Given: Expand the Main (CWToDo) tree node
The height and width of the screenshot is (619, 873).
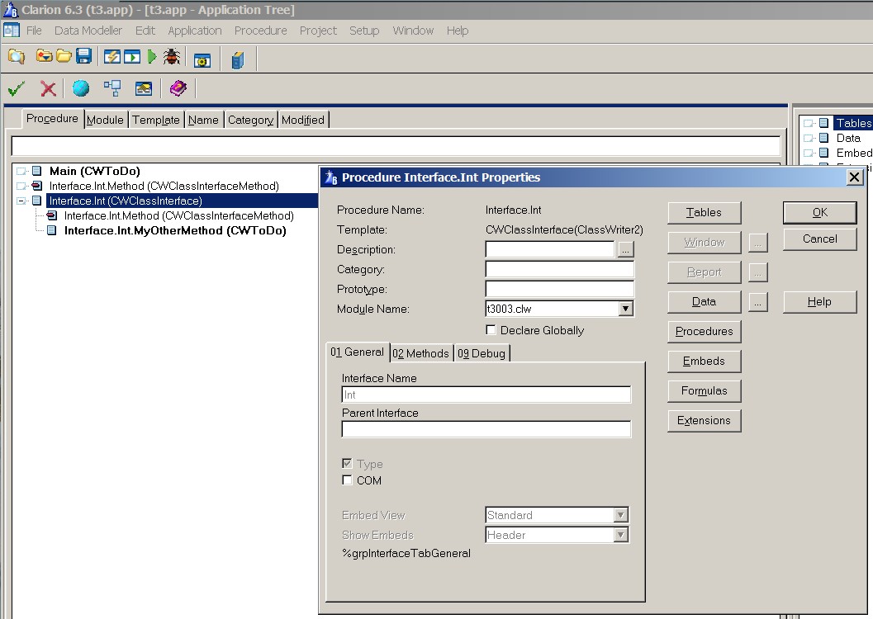Looking at the screenshot, I should click(x=21, y=171).
